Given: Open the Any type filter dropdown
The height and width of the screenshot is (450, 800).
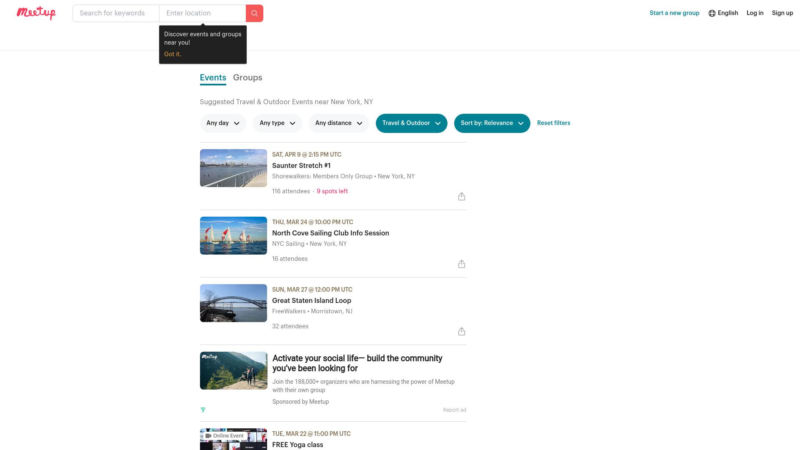Looking at the screenshot, I should tap(277, 123).
